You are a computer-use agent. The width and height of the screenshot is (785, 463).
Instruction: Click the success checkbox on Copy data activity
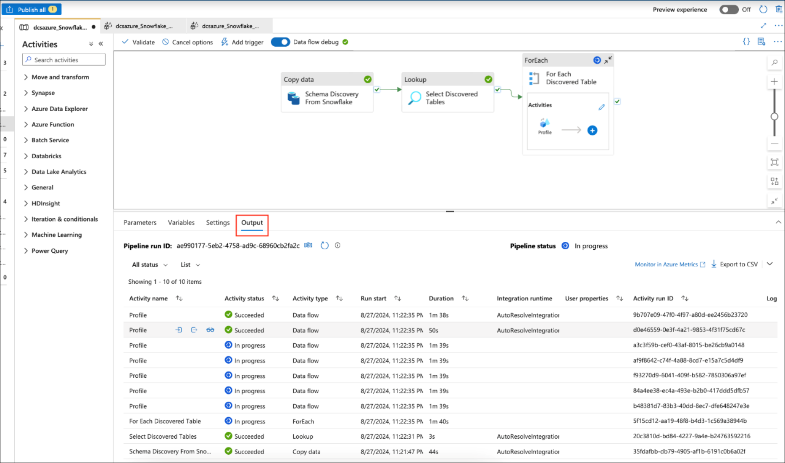coord(377,89)
